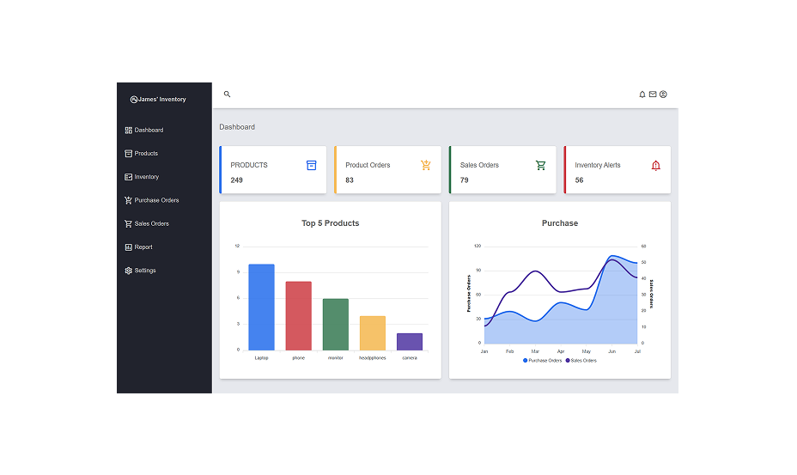This screenshot has width=797, height=475.
Task: Select the PRODUCTS card title
Action: (249, 165)
